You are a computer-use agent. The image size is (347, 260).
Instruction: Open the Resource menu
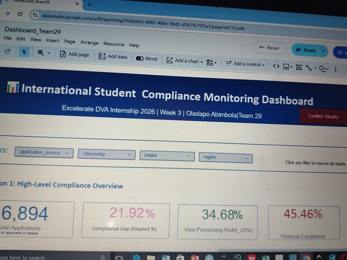114,44
